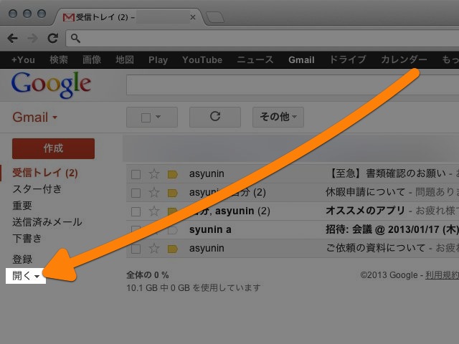Open the select-all dropdown arrow
459x344 pixels.
[x=158, y=117]
